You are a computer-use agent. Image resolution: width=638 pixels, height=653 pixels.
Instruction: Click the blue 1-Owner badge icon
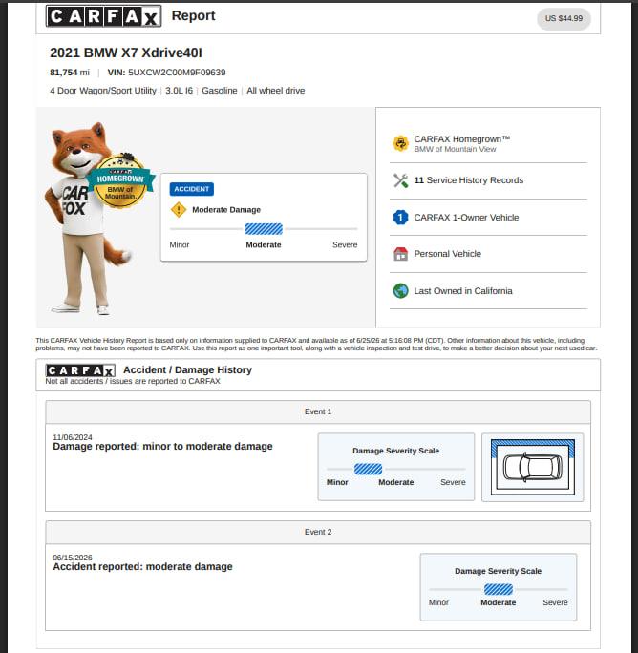(400, 218)
